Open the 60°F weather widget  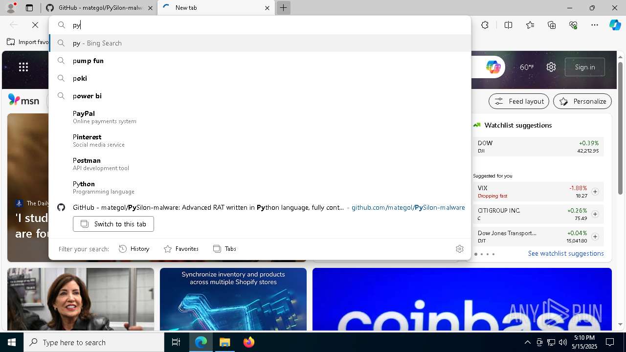pyautogui.click(x=527, y=67)
